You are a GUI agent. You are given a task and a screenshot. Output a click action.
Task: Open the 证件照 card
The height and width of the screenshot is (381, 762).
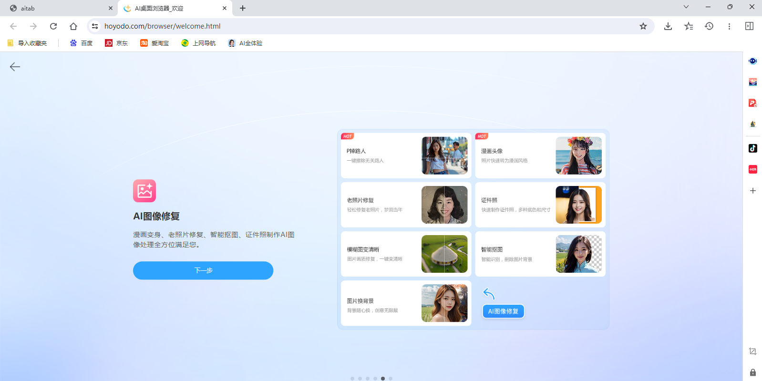540,205
